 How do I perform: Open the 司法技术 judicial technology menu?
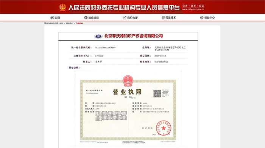[169, 18]
